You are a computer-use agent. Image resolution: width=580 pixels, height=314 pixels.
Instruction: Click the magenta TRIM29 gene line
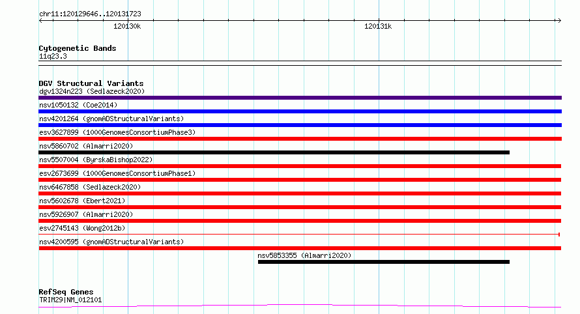click(x=300, y=306)
